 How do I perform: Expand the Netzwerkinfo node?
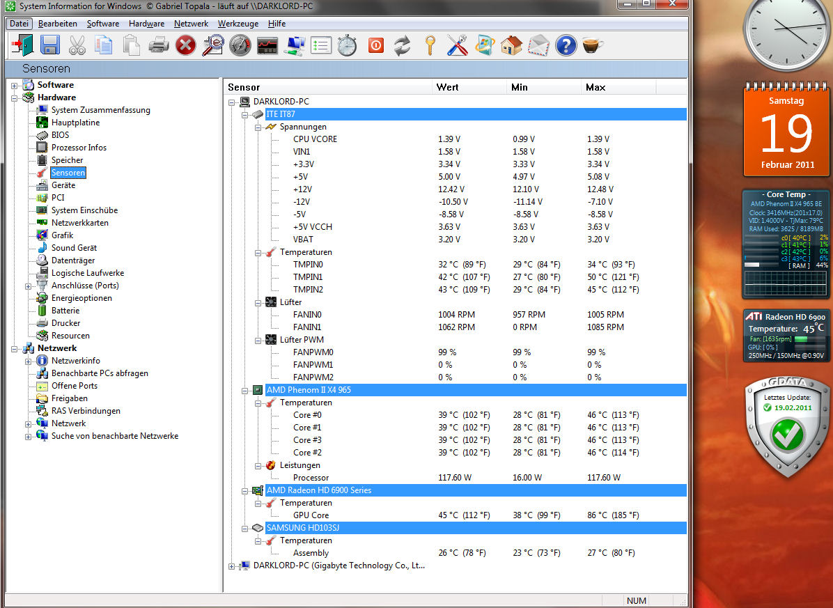click(28, 361)
